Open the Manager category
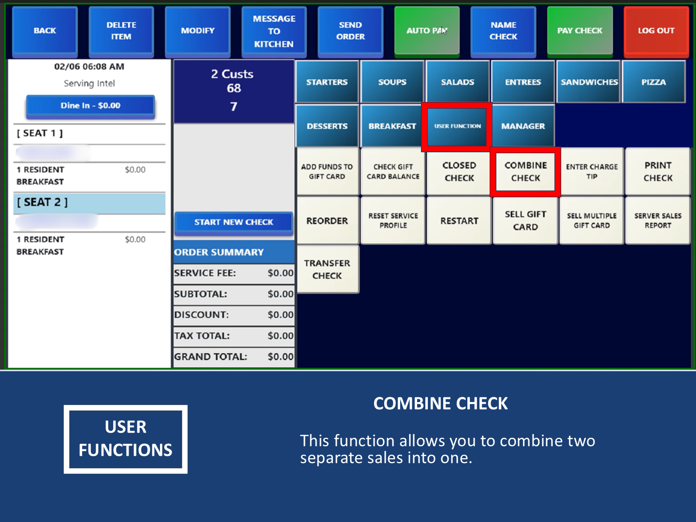 522,126
